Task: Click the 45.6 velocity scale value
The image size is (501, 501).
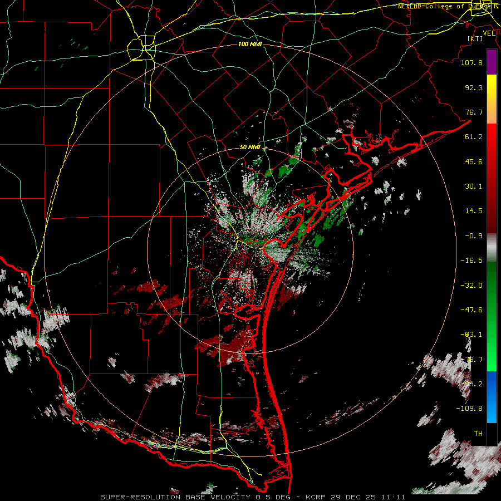Action: [474, 161]
